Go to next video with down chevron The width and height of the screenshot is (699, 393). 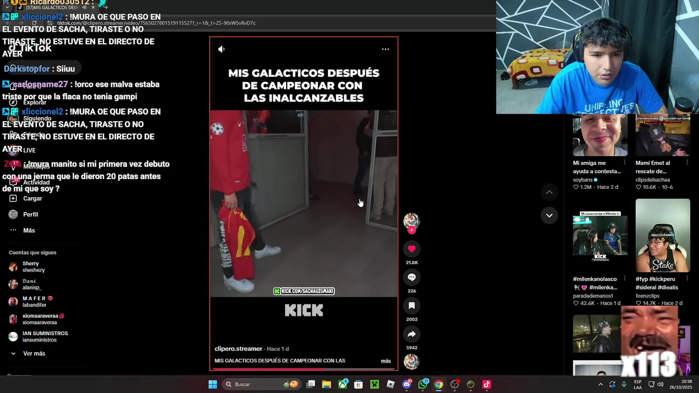click(x=549, y=216)
